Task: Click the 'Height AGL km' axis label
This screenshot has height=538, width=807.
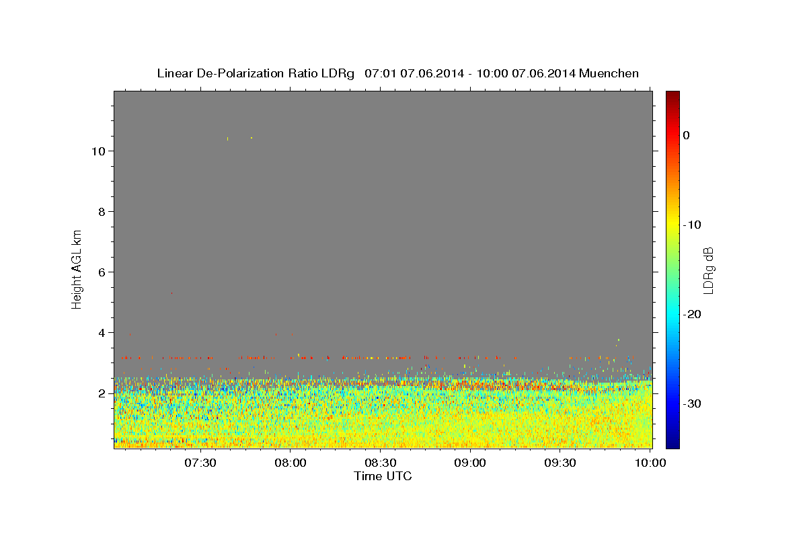Action: [77, 268]
